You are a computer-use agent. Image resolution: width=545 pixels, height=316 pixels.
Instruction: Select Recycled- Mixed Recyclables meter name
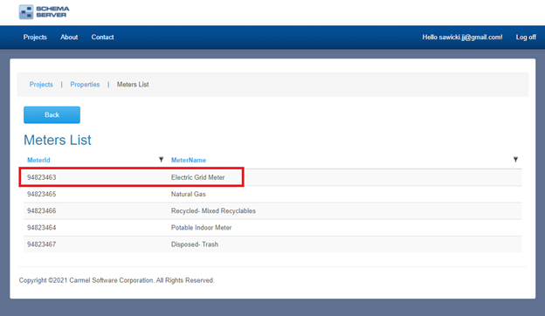pos(213,210)
